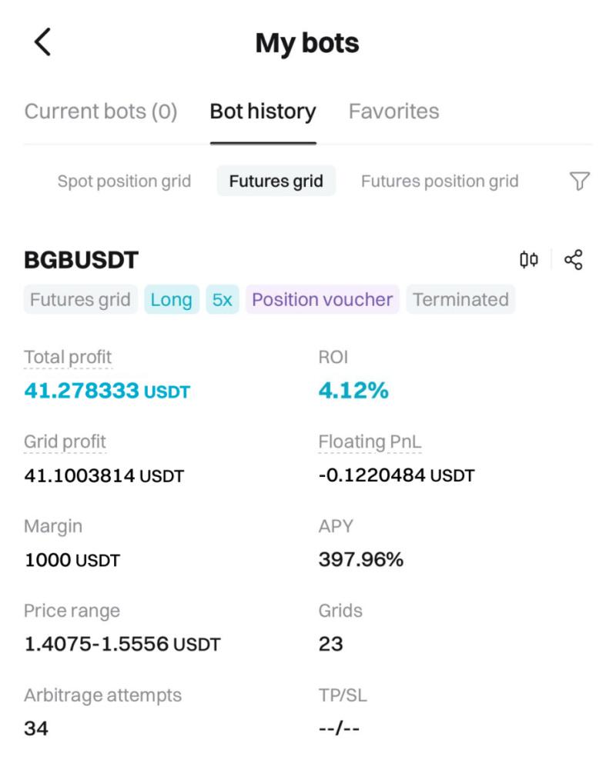Image resolution: width=616 pixels, height=763 pixels.
Task: Tap the 4.12% ROI value
Action: click(353, 391)
